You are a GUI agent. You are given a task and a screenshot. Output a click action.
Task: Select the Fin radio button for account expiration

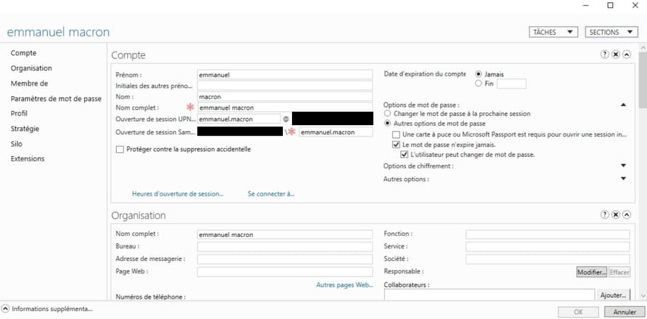479,83
